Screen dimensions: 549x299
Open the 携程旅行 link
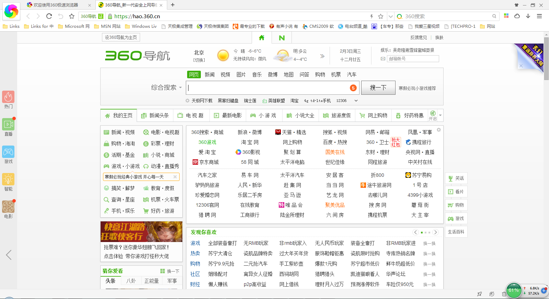(x=419, y=142)
